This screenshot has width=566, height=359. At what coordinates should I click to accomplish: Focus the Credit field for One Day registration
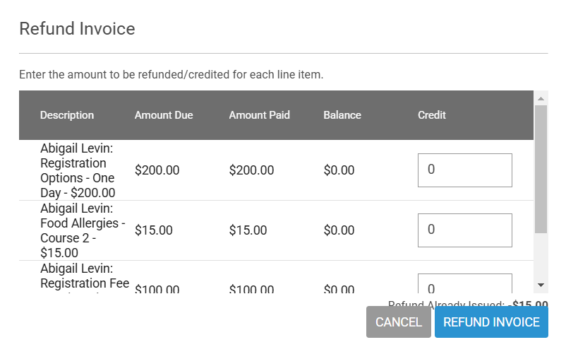click(x=464, y=170)
